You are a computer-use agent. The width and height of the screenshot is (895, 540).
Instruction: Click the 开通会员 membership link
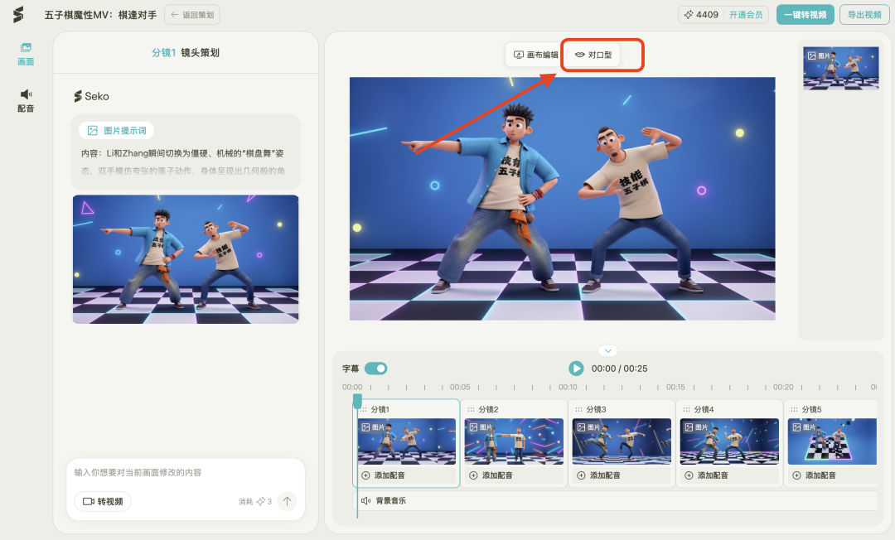[x=746, y=15]
